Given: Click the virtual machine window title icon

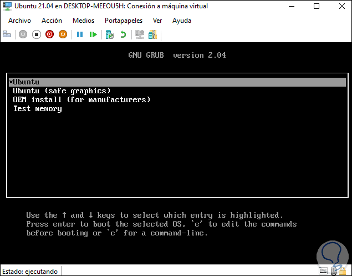Looking at the screenshot, I should [7, 6].
